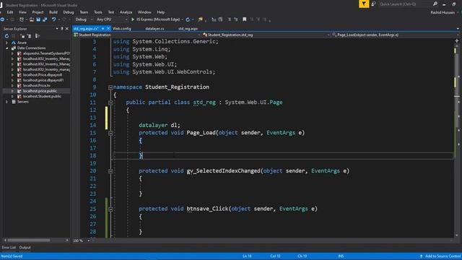Pin the Server Explorer panel
462x260 pixels.
pyautogui.click(x=62, y=29)
